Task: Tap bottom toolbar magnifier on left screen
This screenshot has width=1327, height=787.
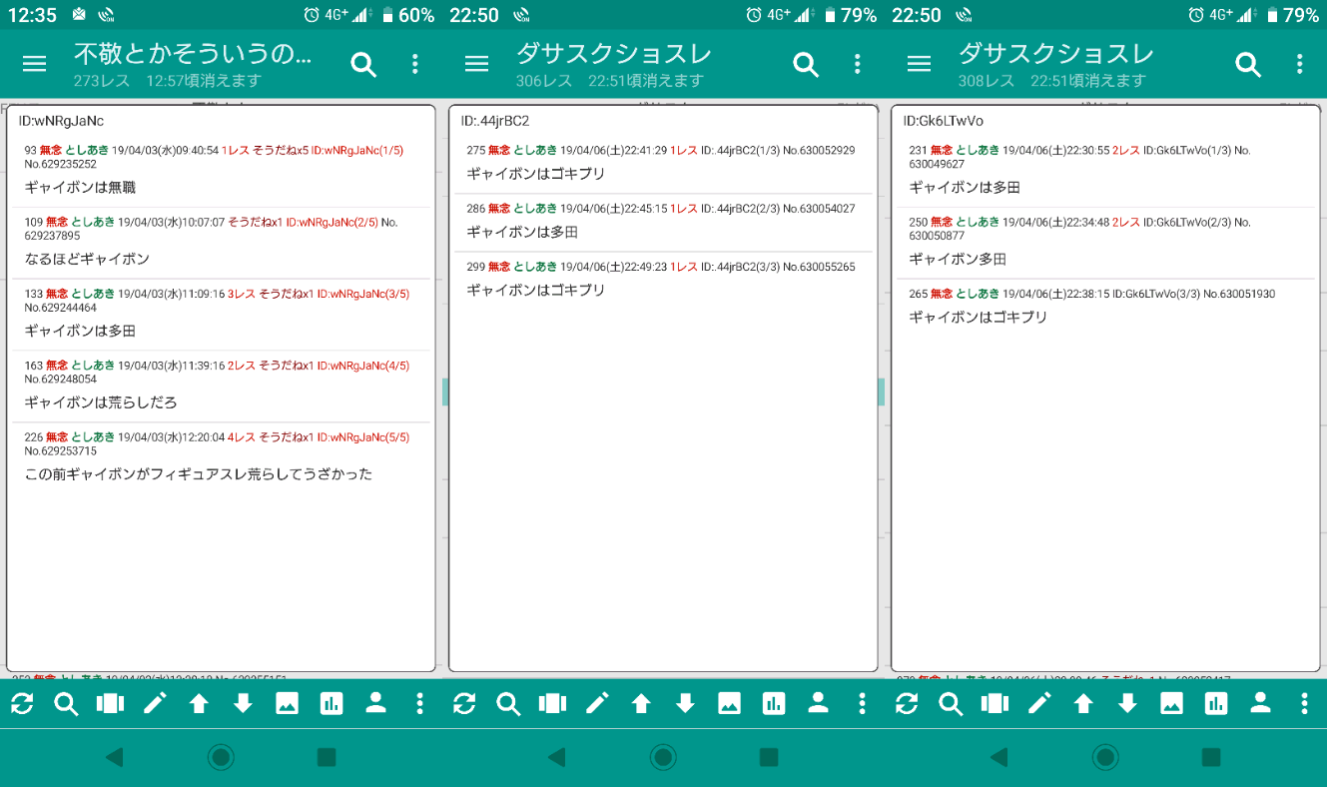Action: 66,704
